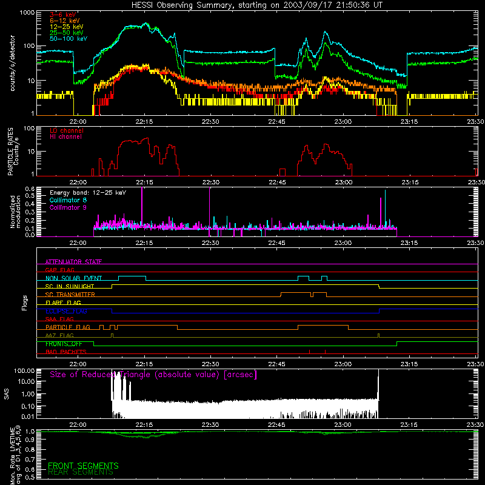Click the Energy band: 12-25 keV label

[88, 193]
